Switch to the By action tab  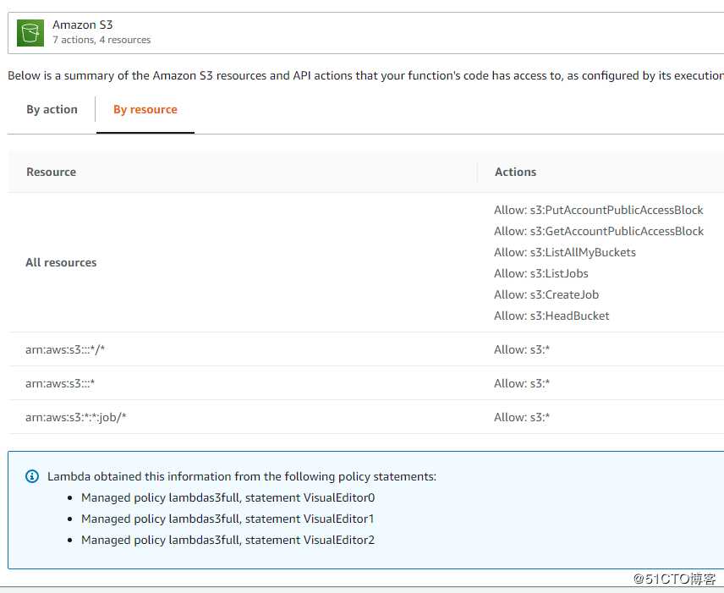tap(52, 109)
